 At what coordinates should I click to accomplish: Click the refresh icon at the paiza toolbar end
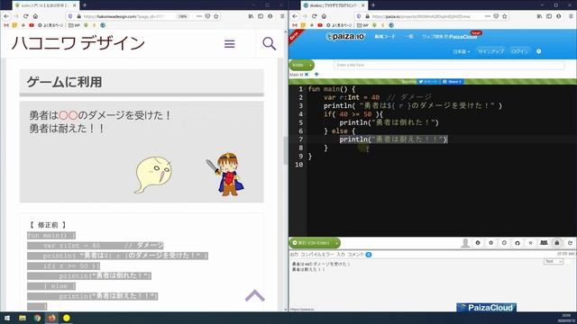click(x=570, y=243)
